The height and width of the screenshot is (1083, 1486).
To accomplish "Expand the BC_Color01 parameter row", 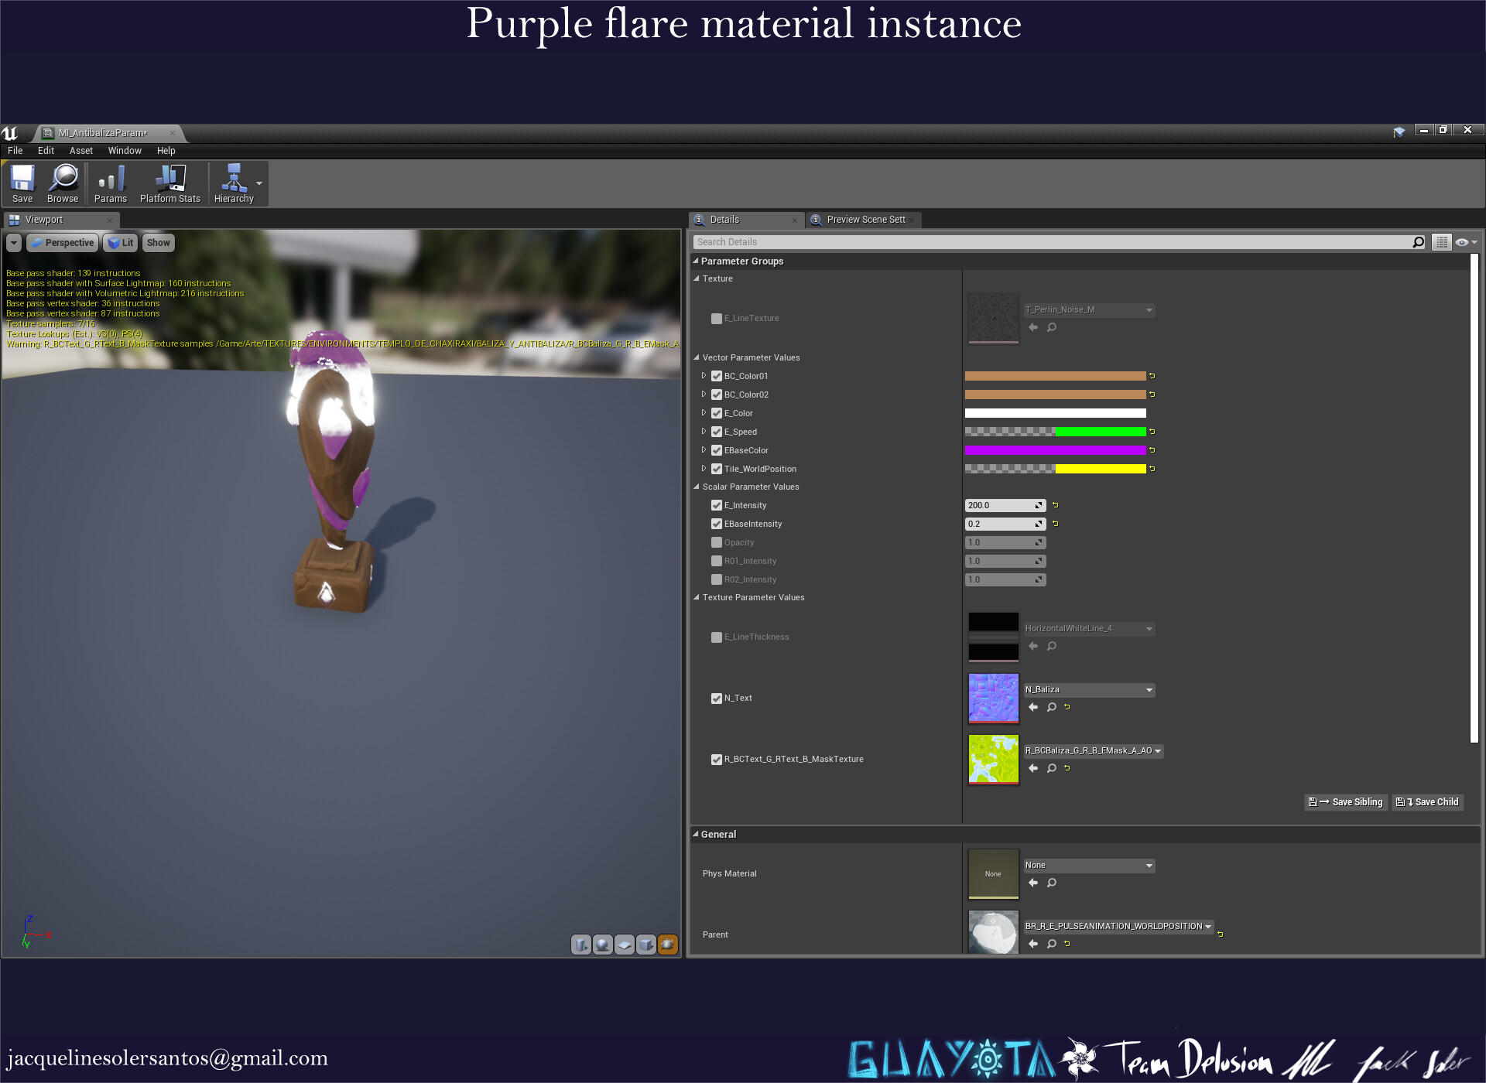I will [x=704, y=376].
